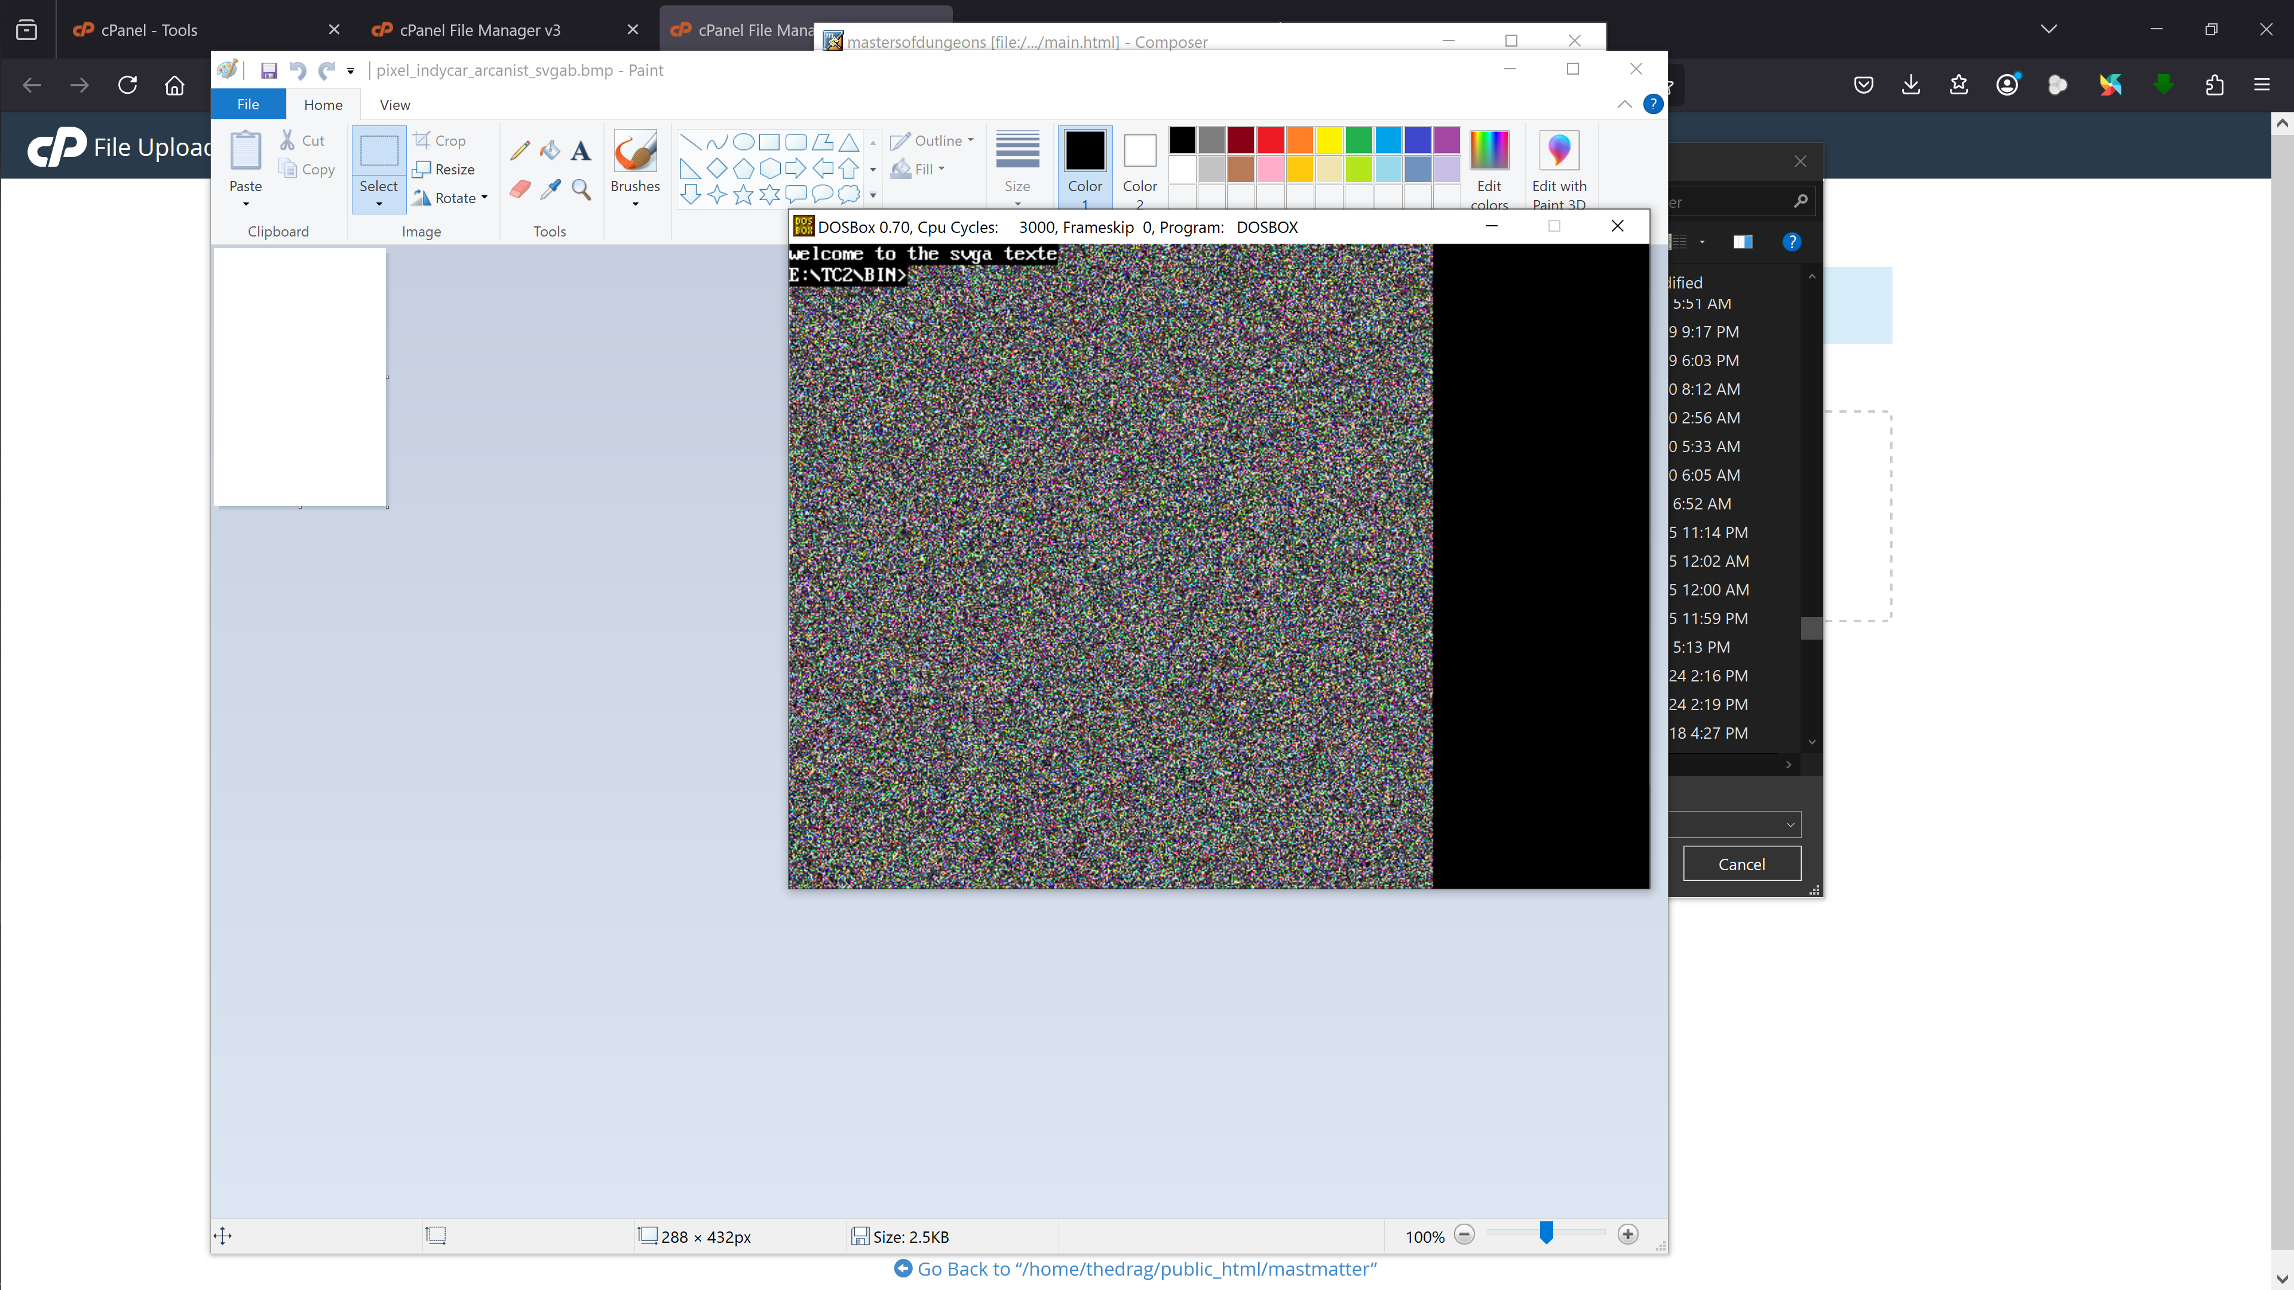Click the Cut scissors button
The image size is (2294, 1290).
tap(303, 141)
